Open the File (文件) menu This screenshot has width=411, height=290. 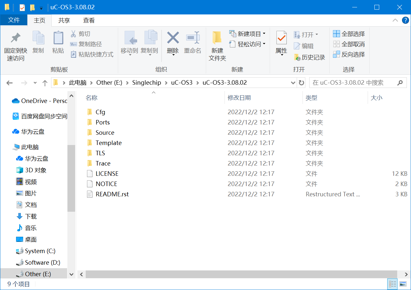[x=14, y=20]
